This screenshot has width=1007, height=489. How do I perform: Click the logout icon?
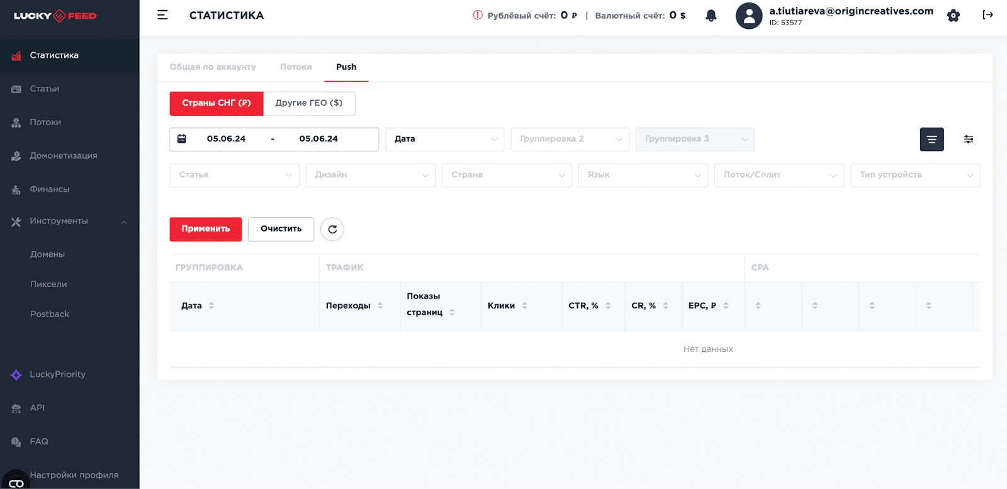pyautogui.click(x=987, y=15)
